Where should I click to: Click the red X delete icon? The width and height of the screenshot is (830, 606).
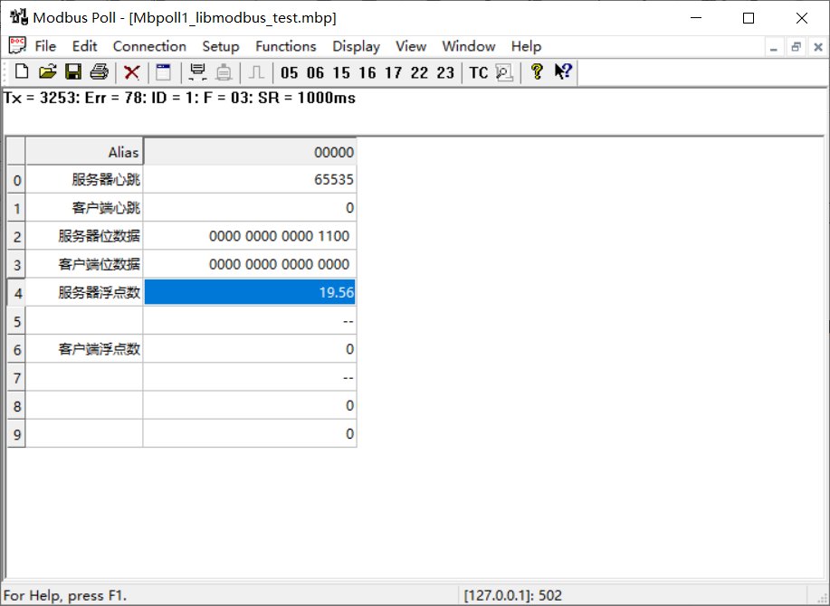[132, 72]
